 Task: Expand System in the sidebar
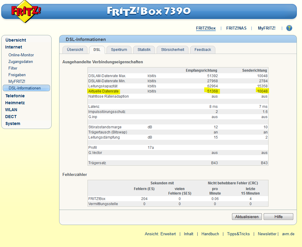pyautogui.click(x=13, y=123)
